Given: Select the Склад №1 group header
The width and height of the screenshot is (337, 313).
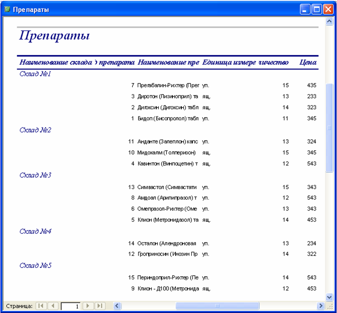Looking at the screenshot, I should [35, 74].
